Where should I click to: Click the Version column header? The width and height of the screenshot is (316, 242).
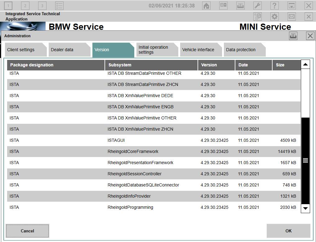coord(216,65)
